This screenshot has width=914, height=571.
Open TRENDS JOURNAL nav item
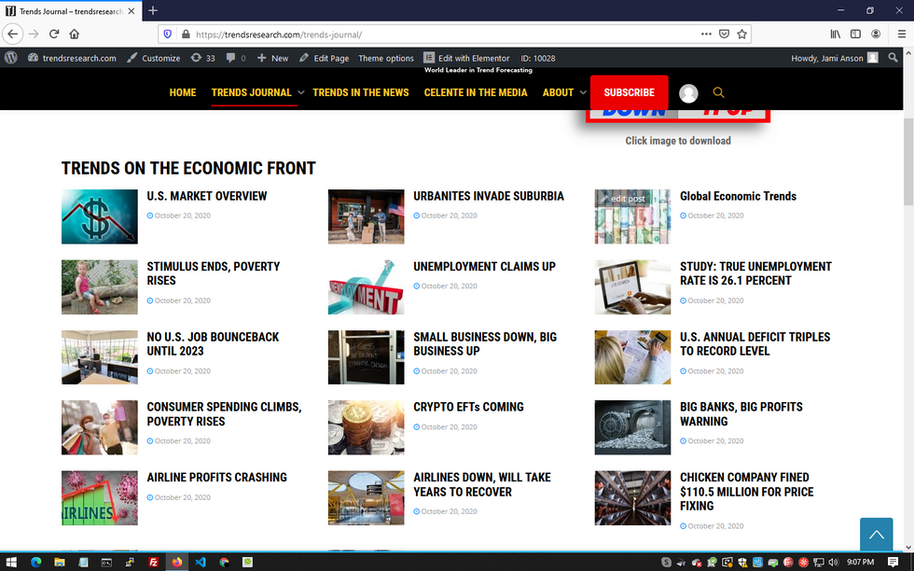tap(251, 92)
